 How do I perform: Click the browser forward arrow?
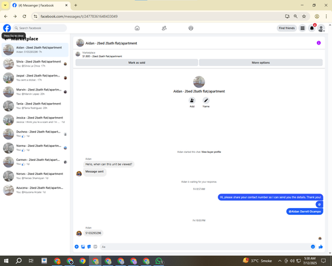15,17
